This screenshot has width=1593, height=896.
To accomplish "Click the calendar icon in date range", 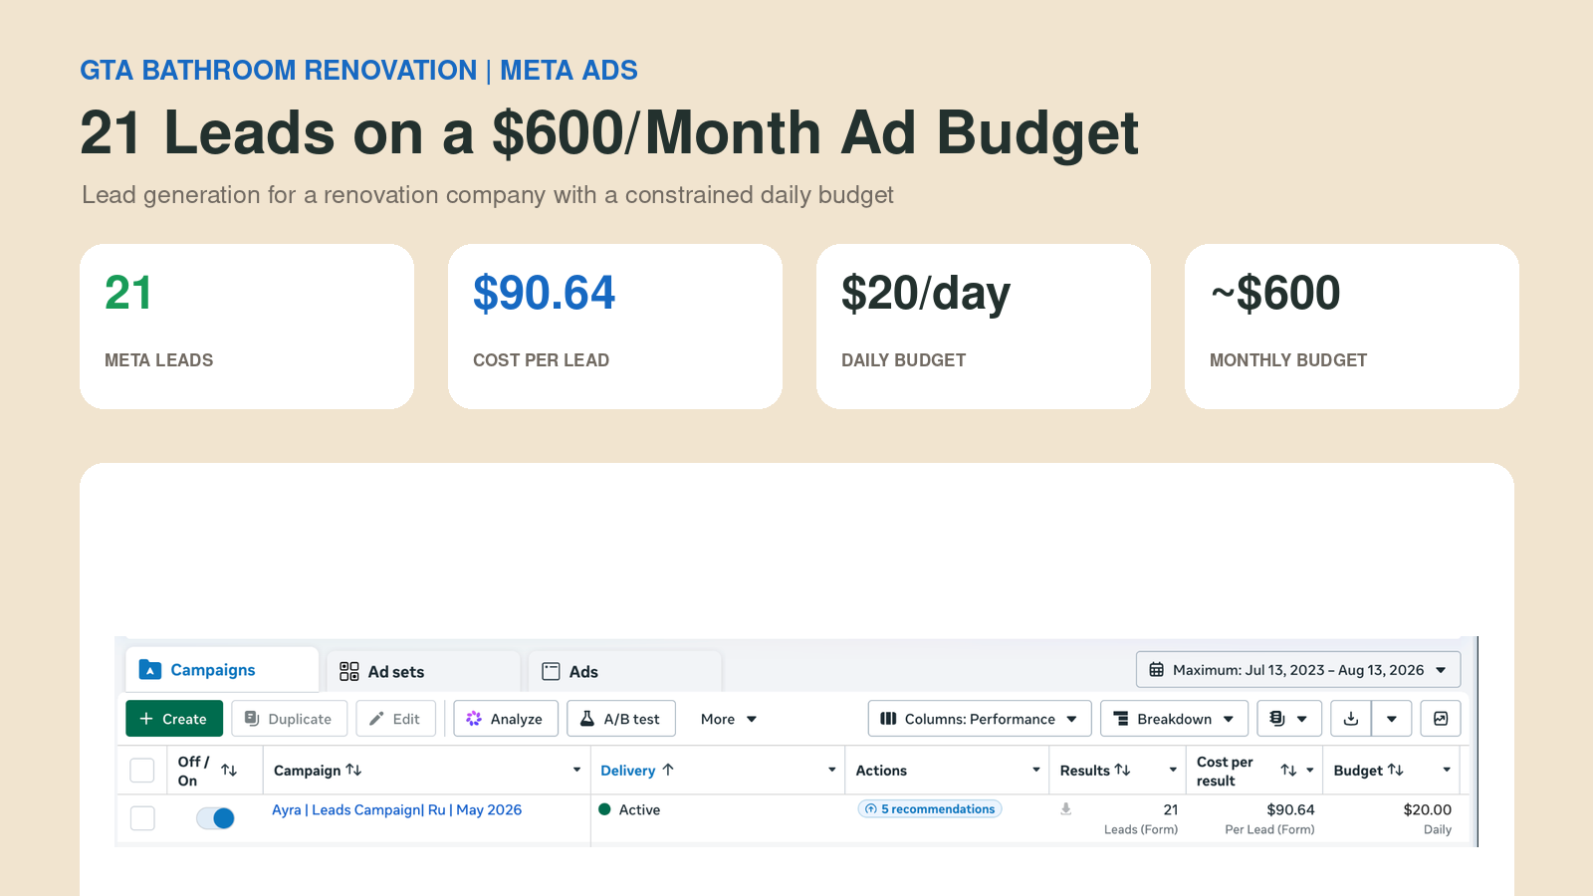I will (x=1157, y=670).
